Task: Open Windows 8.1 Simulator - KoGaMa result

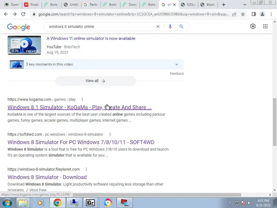Action: point(80,107)
